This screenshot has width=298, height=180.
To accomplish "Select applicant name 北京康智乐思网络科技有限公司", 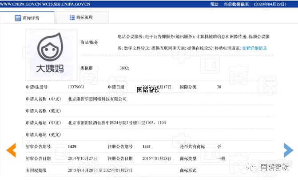I will [x=97, y=99].
